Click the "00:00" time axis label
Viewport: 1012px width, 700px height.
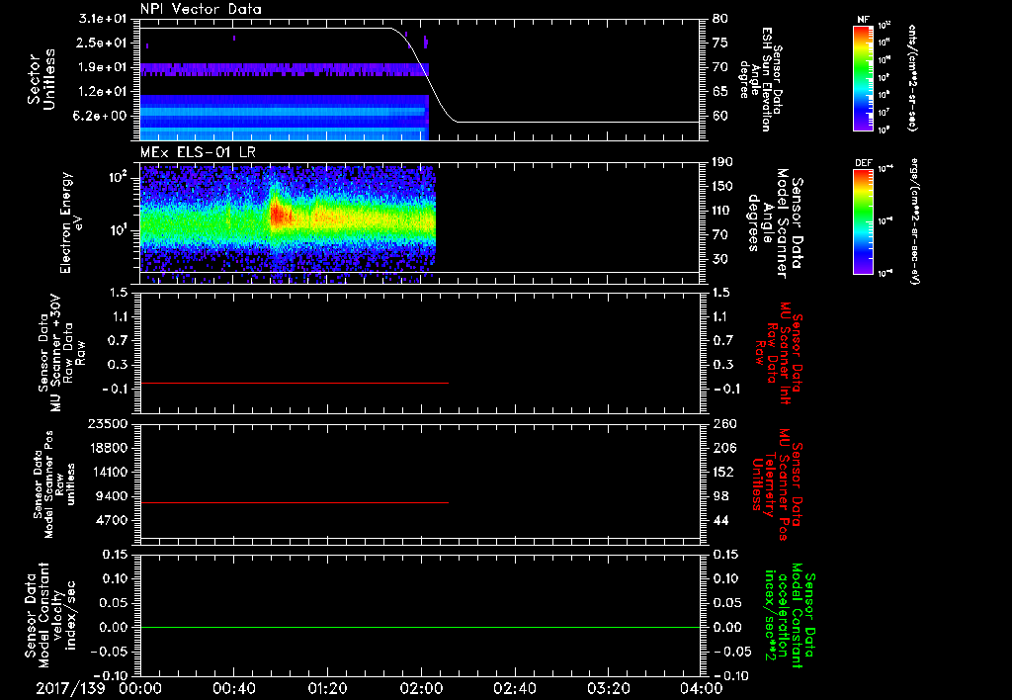tap(140, 688)
